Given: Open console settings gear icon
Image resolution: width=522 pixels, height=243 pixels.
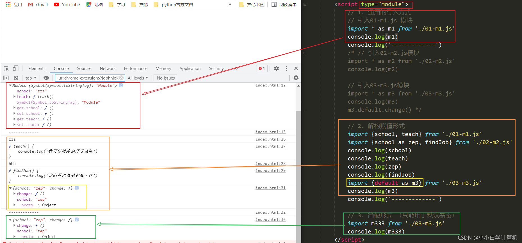Looking at the screenshot, I should coord(296,78).
